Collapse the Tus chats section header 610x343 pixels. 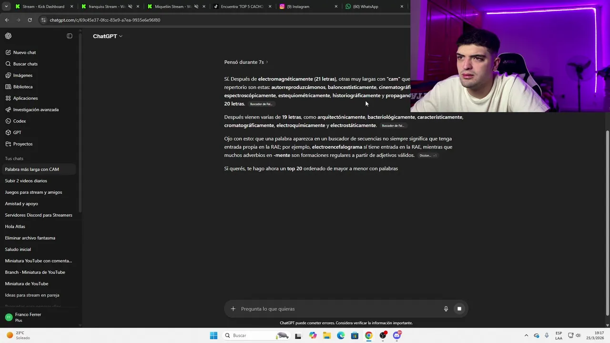tap(14, 159)
